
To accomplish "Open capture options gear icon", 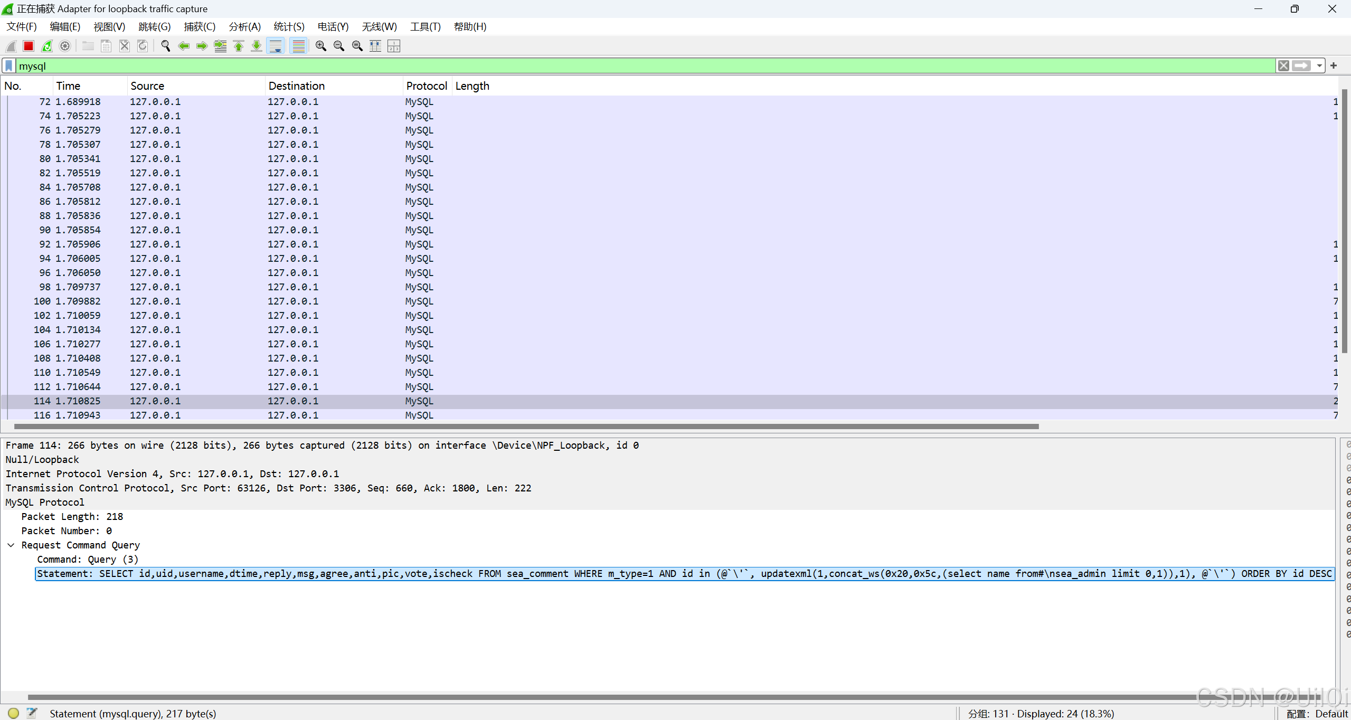I will coord(65,46).
